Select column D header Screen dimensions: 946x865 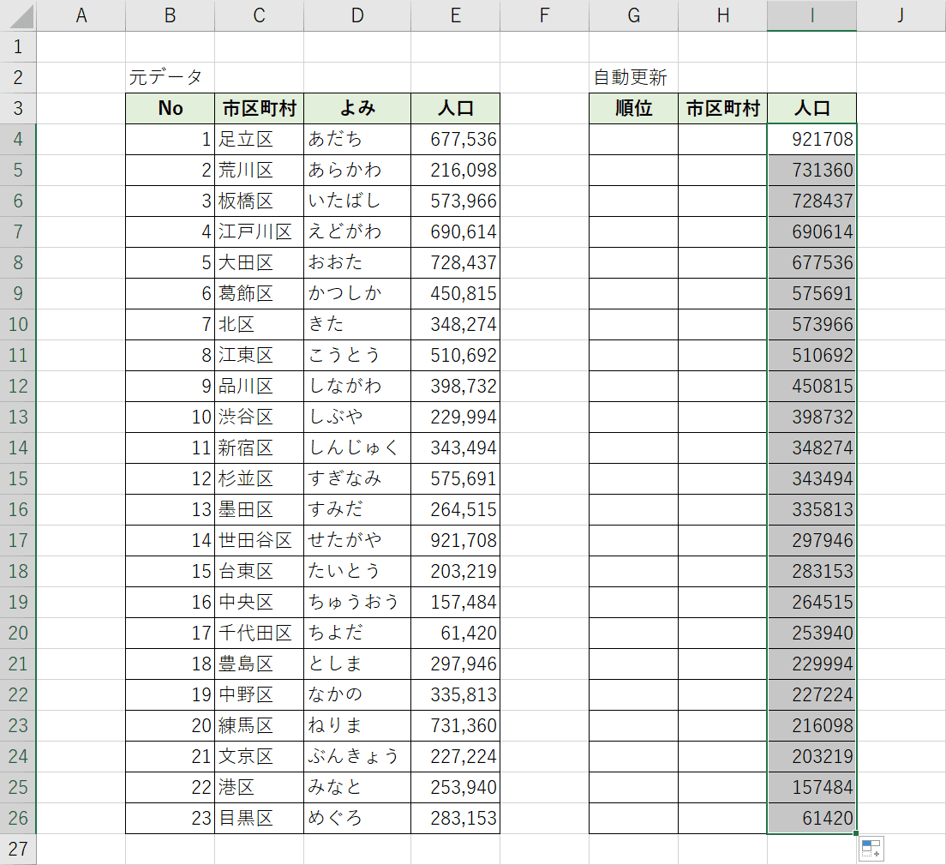(357, 15)
